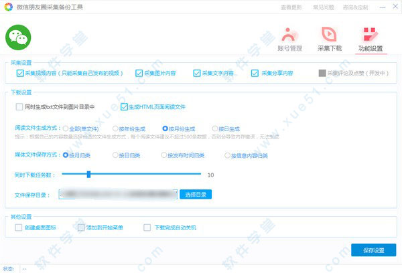Click the 保存设置 button

pos(374,250)
